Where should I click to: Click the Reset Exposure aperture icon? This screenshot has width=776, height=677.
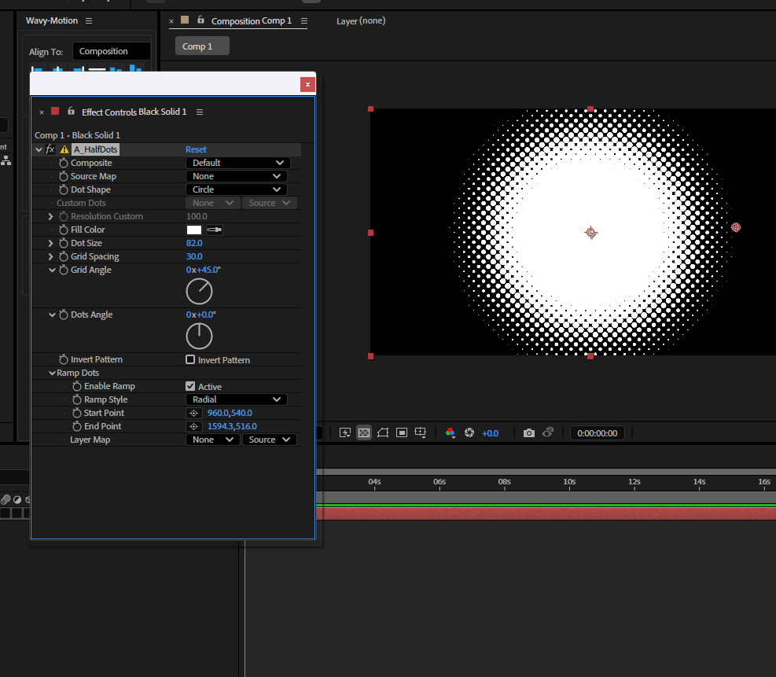469,432
